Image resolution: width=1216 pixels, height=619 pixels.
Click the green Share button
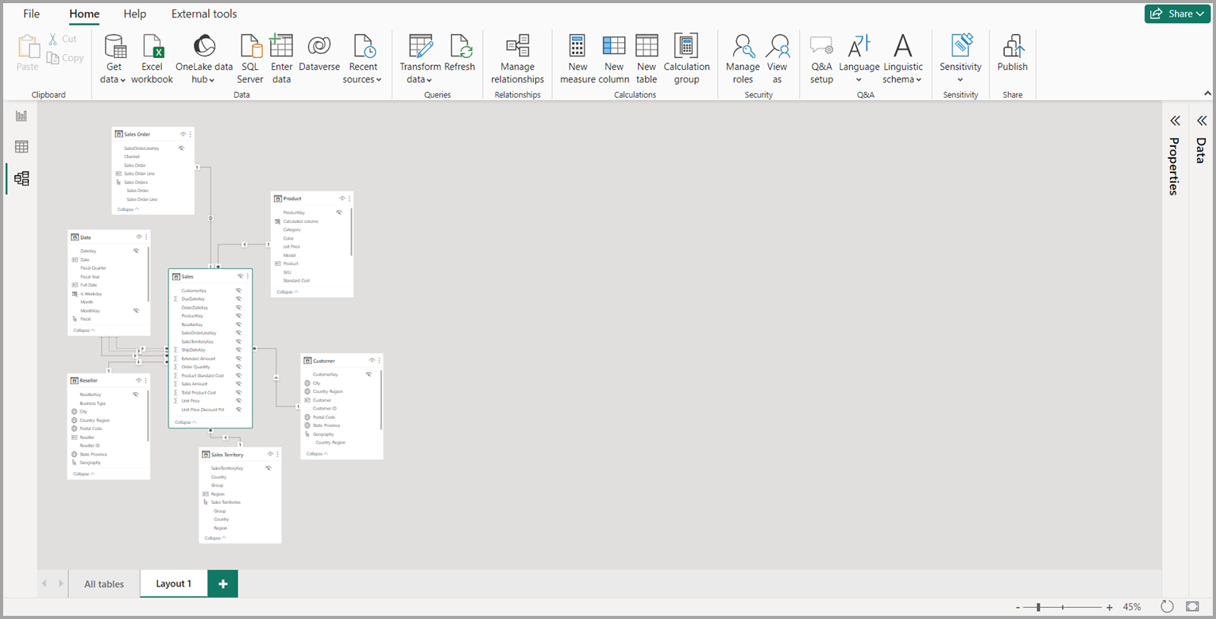pos(1177,13)
